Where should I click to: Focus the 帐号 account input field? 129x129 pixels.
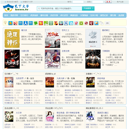coord(78,2)
